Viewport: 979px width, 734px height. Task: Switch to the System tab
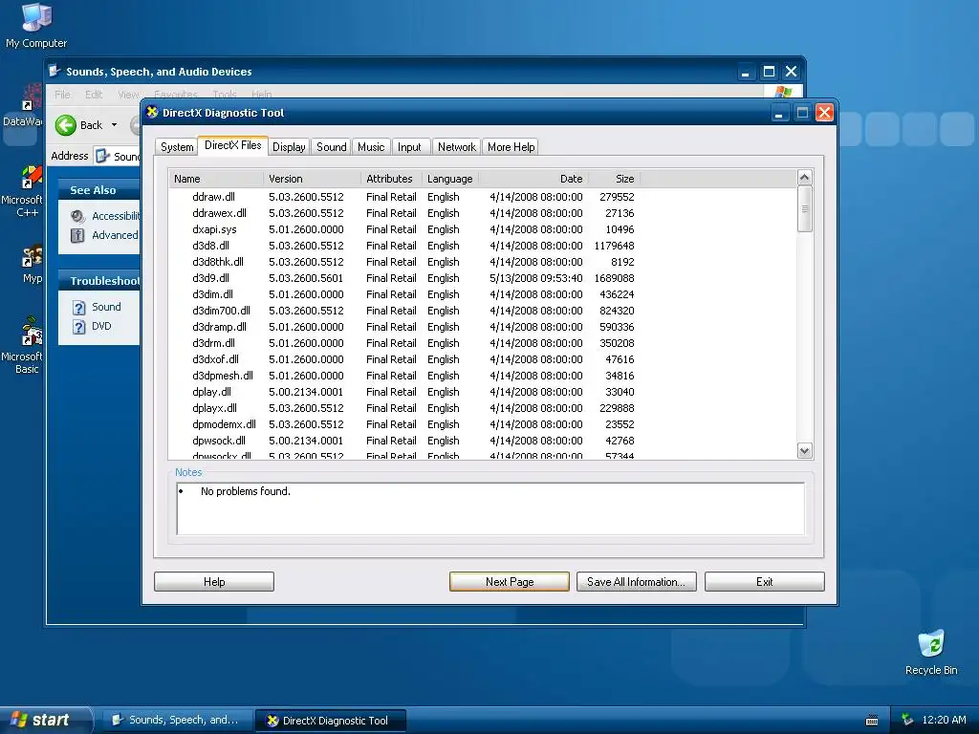177,147
